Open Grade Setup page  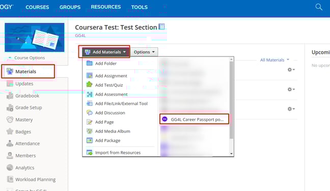[29, 107]
